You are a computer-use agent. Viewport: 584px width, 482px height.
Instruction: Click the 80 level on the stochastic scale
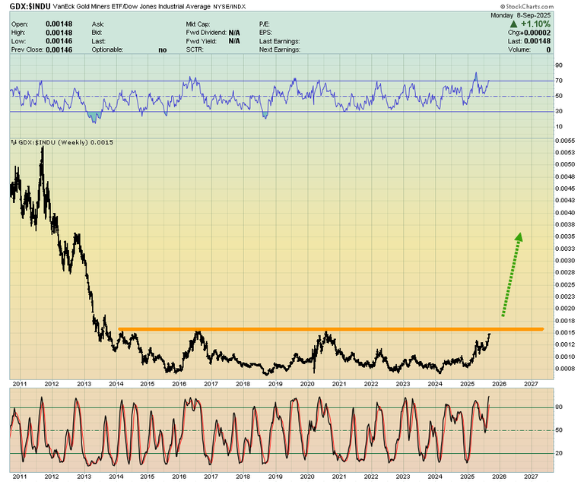coord(559,407)
